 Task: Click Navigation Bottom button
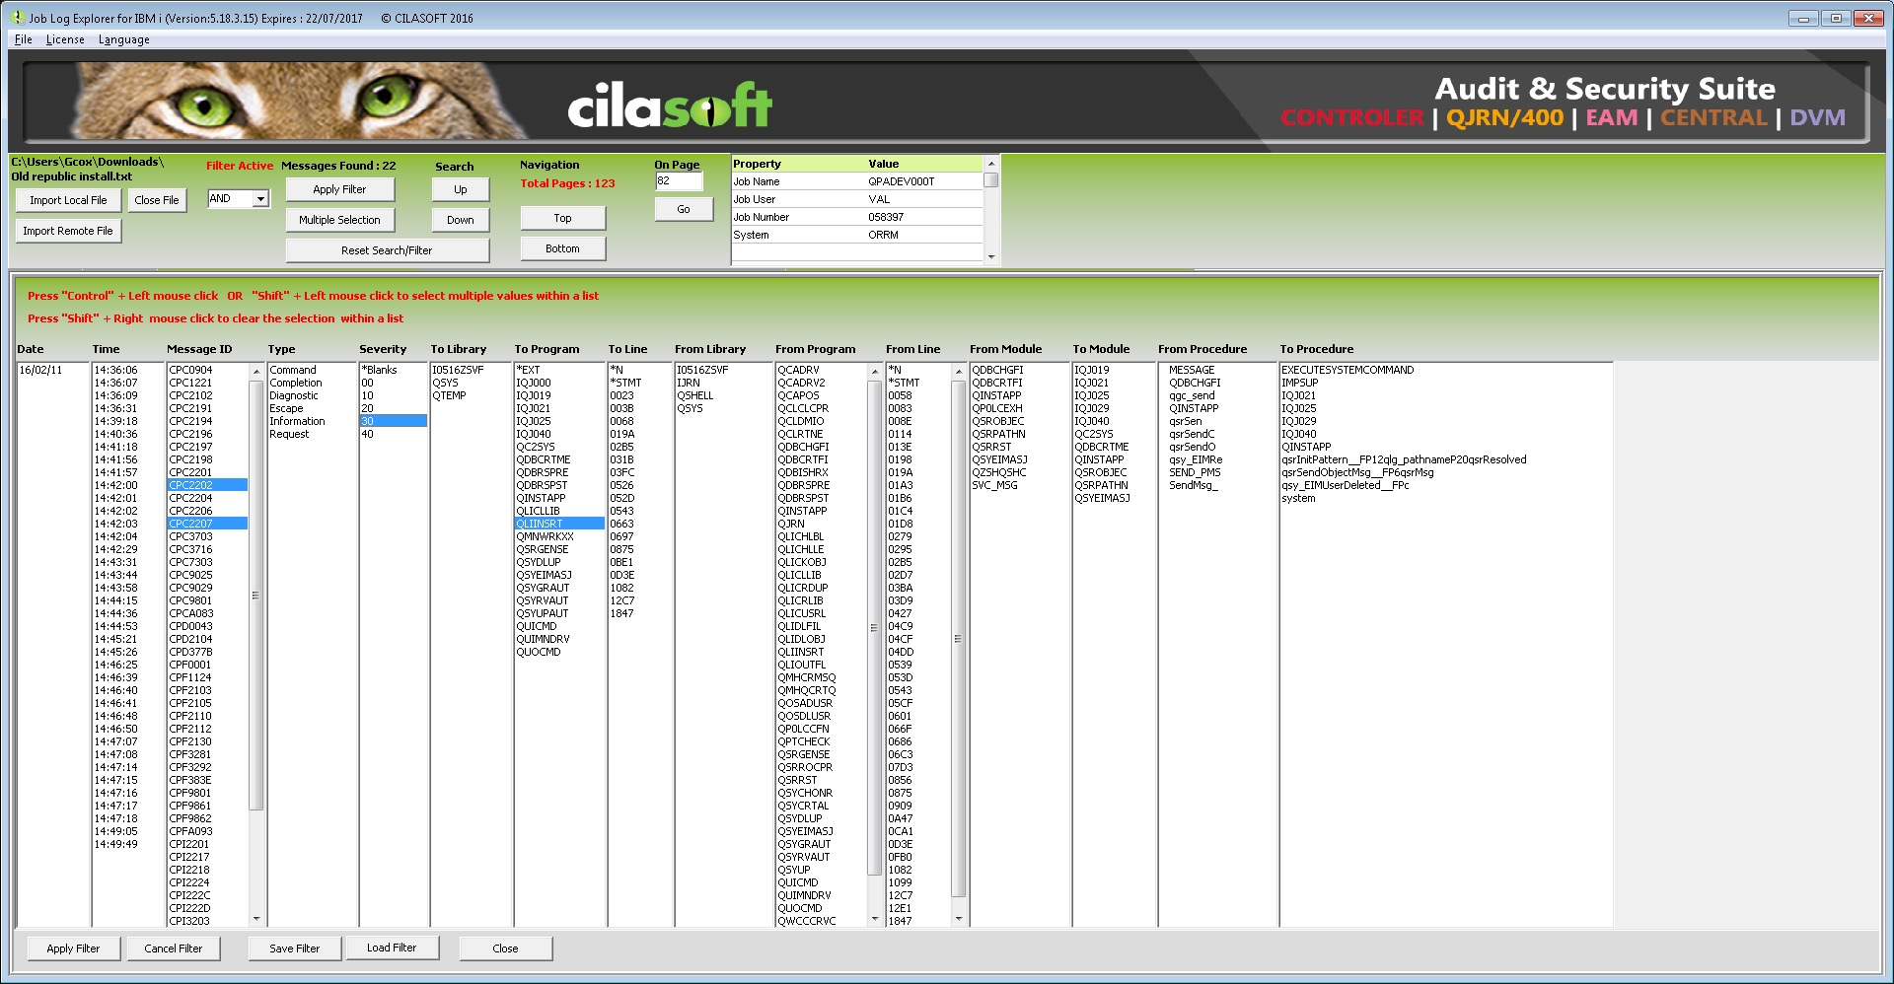click(562, 248)
